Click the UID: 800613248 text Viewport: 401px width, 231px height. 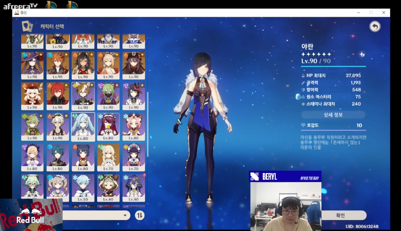(x=362, y=226)
